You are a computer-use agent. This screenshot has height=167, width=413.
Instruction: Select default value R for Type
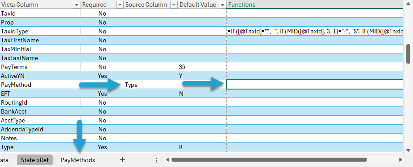202,147
